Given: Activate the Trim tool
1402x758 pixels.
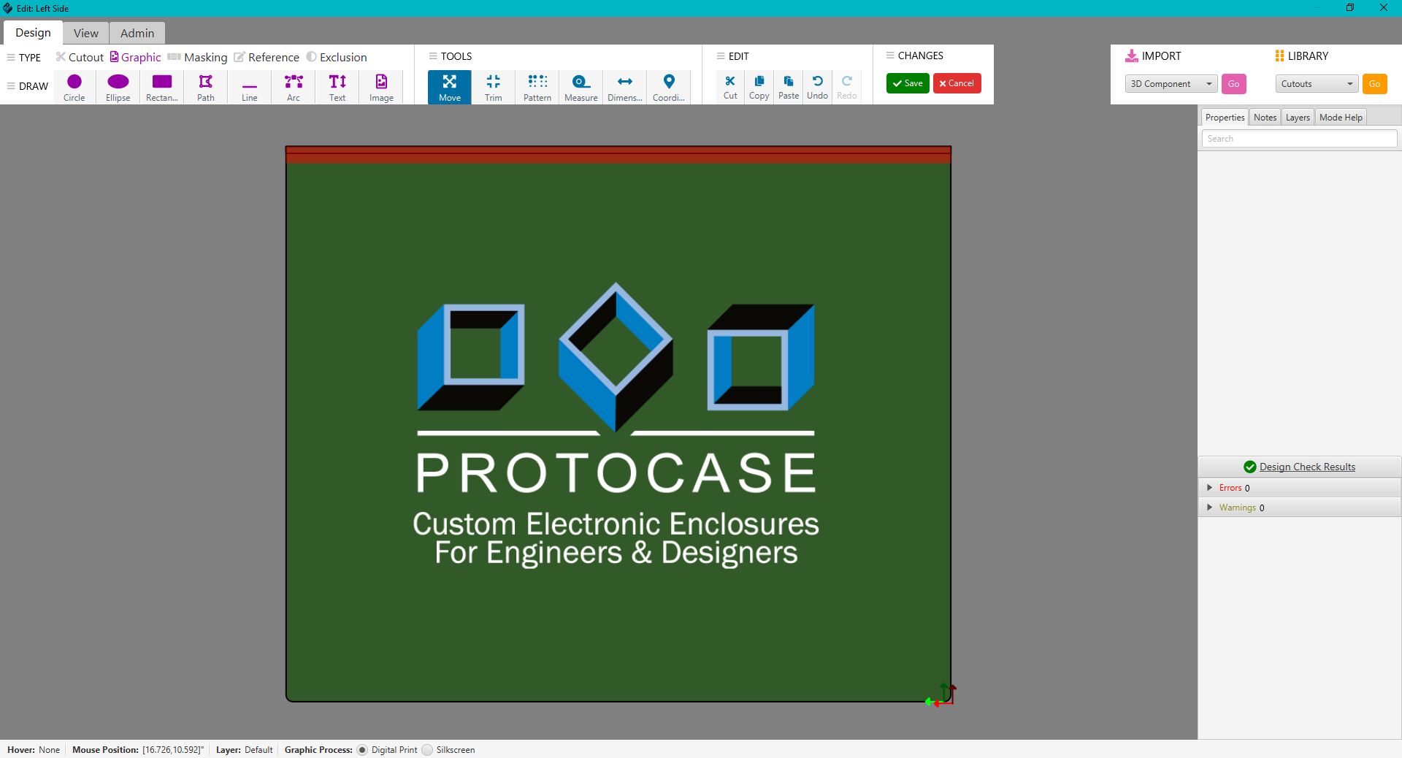Looking at the screenshot, I should 494,88.
